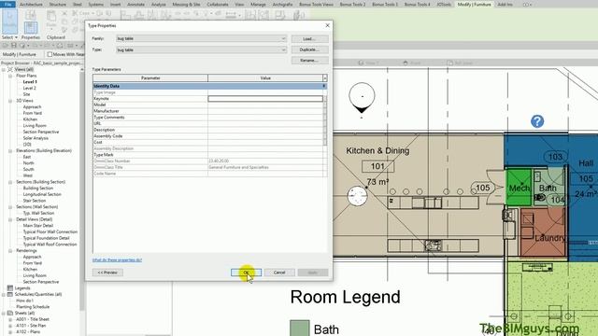
Task: Select the Site floor plan
Action: pos(26,94)
